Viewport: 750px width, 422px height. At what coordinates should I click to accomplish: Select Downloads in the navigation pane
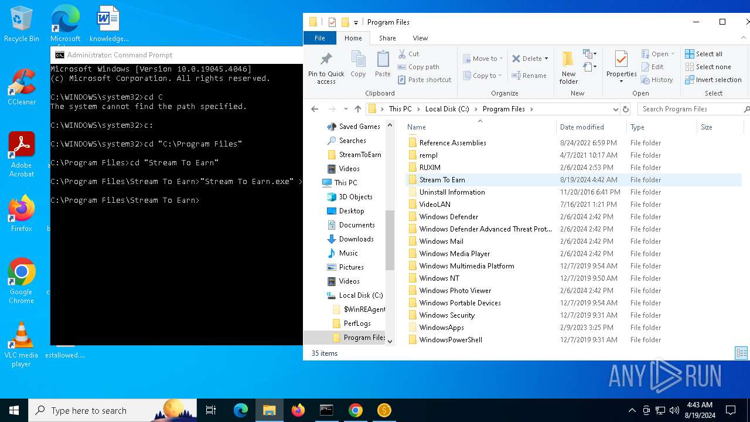pyautogui.click(x=356, y=239)
